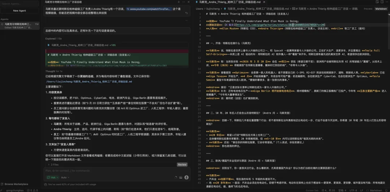Click the attach image icon
This screenshot has height=192, width=390.
pos(181,177)
